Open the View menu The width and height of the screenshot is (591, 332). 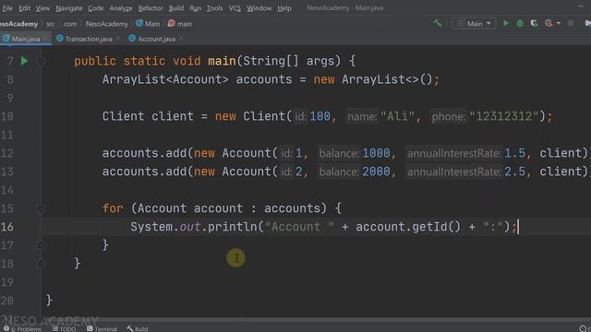coord(42,8)
